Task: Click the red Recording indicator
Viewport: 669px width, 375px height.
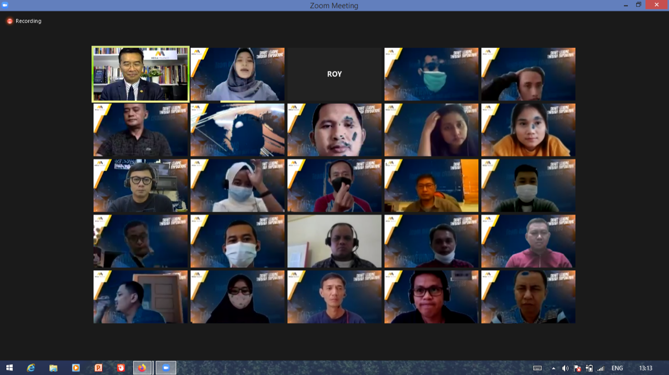Action: click(9, 21)
